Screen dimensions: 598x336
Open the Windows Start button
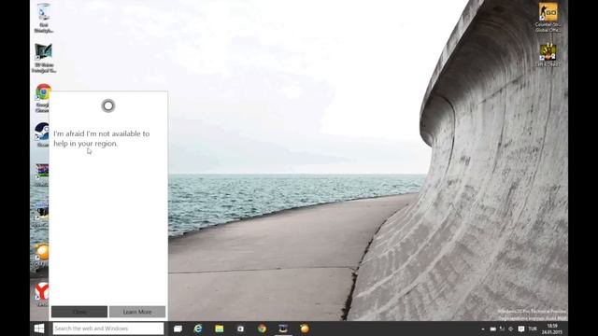39,329
